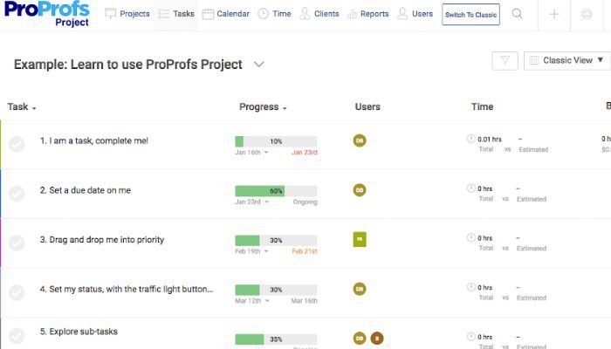The height and width of the screenshot is (349, 611).
Task: Tick the 'Explore sub-tasks' completion circle
Action: pyautogui.click(x=17, y=336)
